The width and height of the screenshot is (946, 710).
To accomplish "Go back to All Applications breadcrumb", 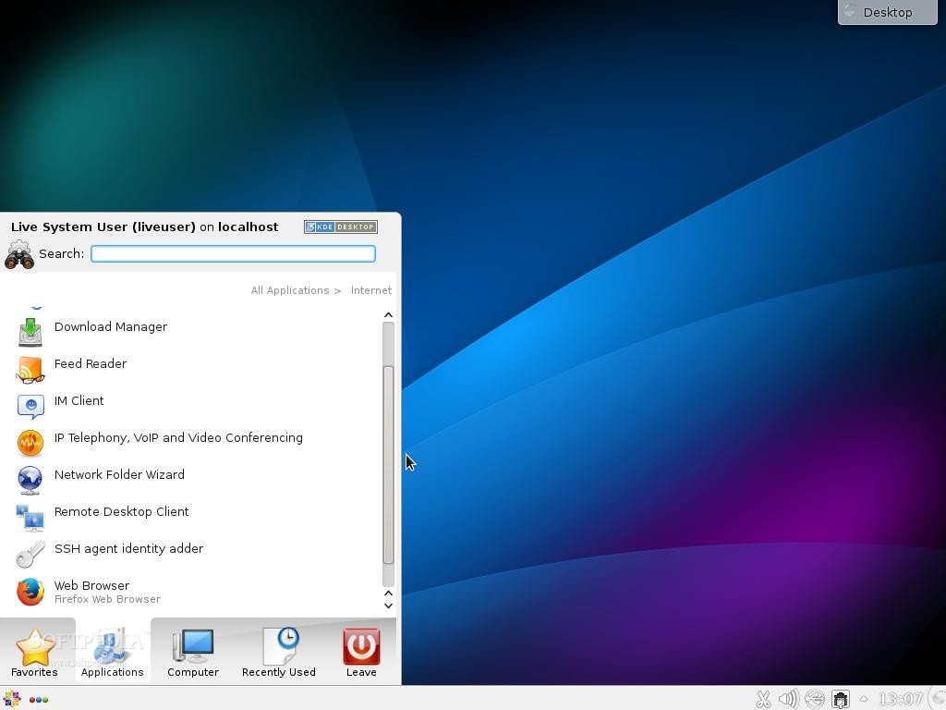I will pyautogui.click(x=290, y=290).
